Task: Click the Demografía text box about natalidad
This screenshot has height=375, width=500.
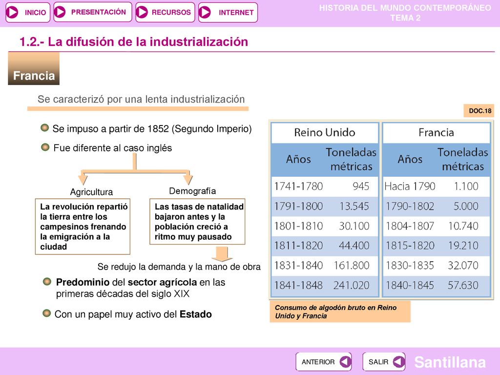Action: 197,222
